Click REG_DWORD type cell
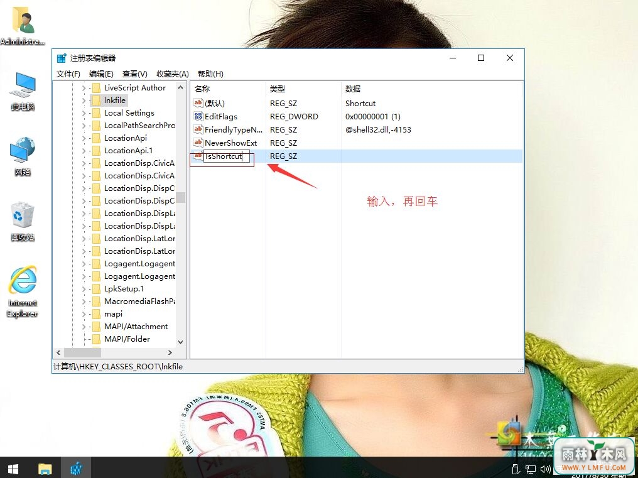Viewport: 638px width, 478px height. coord(294,116)
